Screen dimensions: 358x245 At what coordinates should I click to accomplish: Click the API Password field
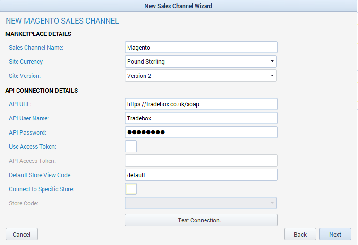point(201,132)
